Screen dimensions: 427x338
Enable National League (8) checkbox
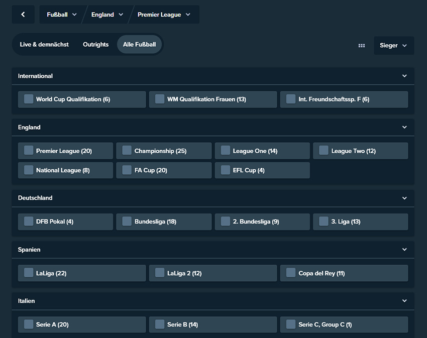coord(29,170)
